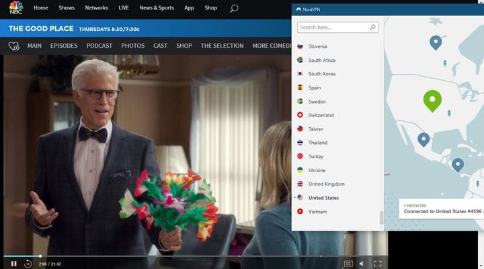The image size is (484, 269).
Task: Click the NBC peacock logo
Action: 16,7
